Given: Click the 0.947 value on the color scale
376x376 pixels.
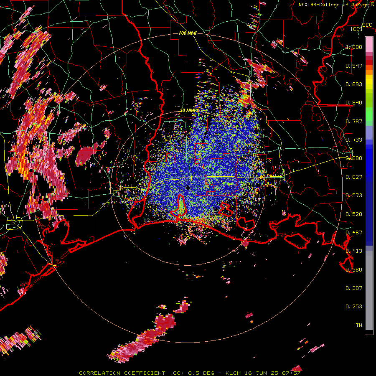Looking at the screenshot, I should [354, 66].
